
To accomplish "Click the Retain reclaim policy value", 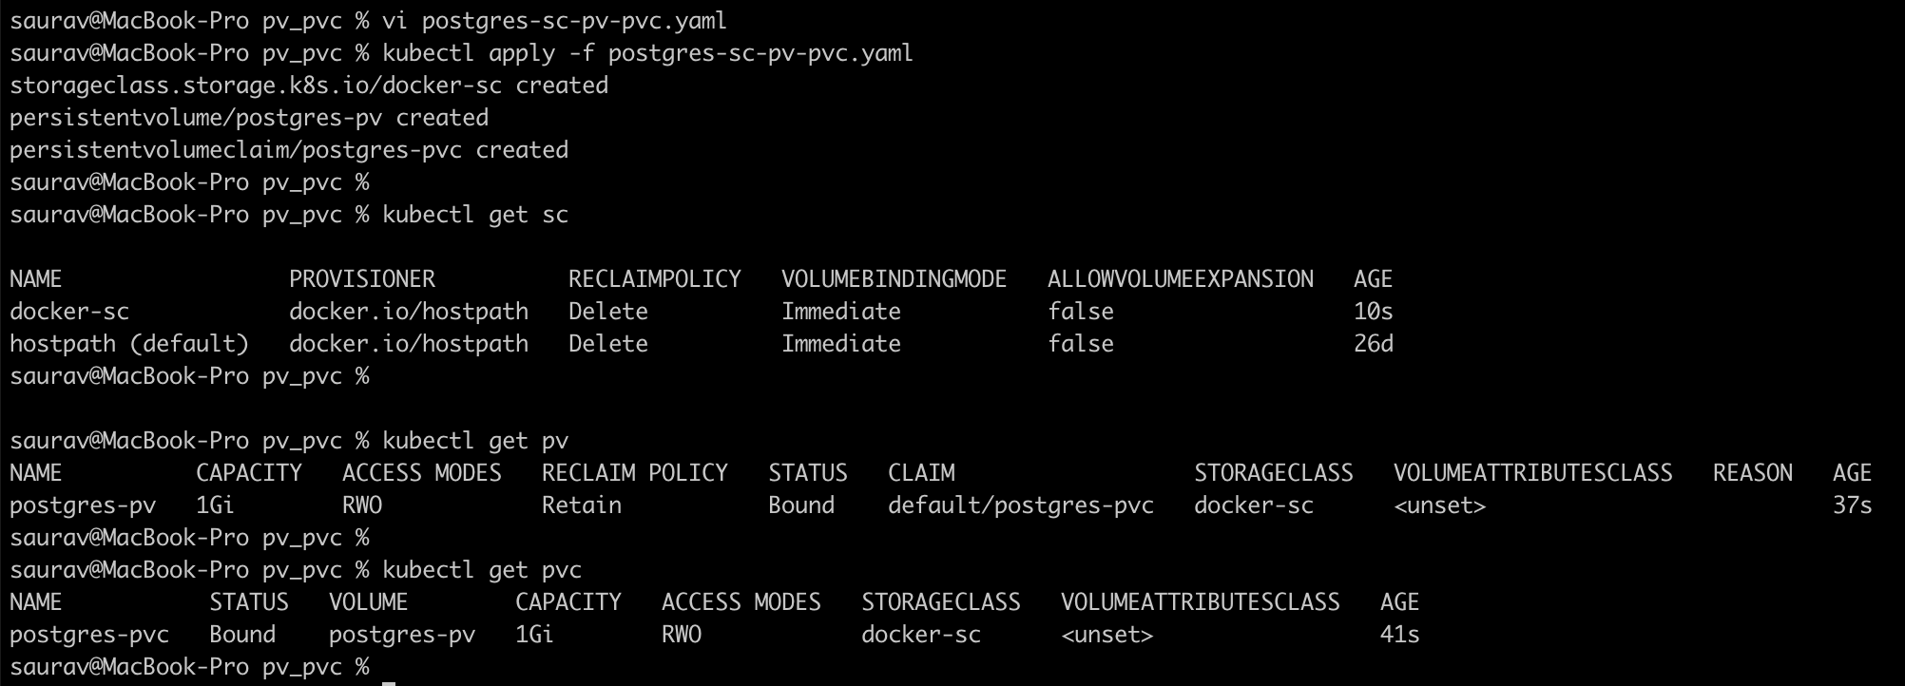I will click(581, 505).
